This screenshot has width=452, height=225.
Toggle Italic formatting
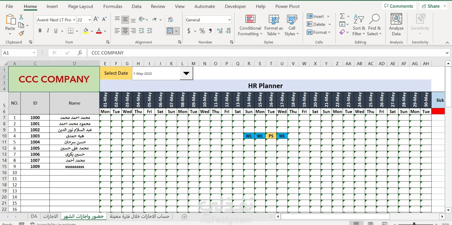point(48,31)
